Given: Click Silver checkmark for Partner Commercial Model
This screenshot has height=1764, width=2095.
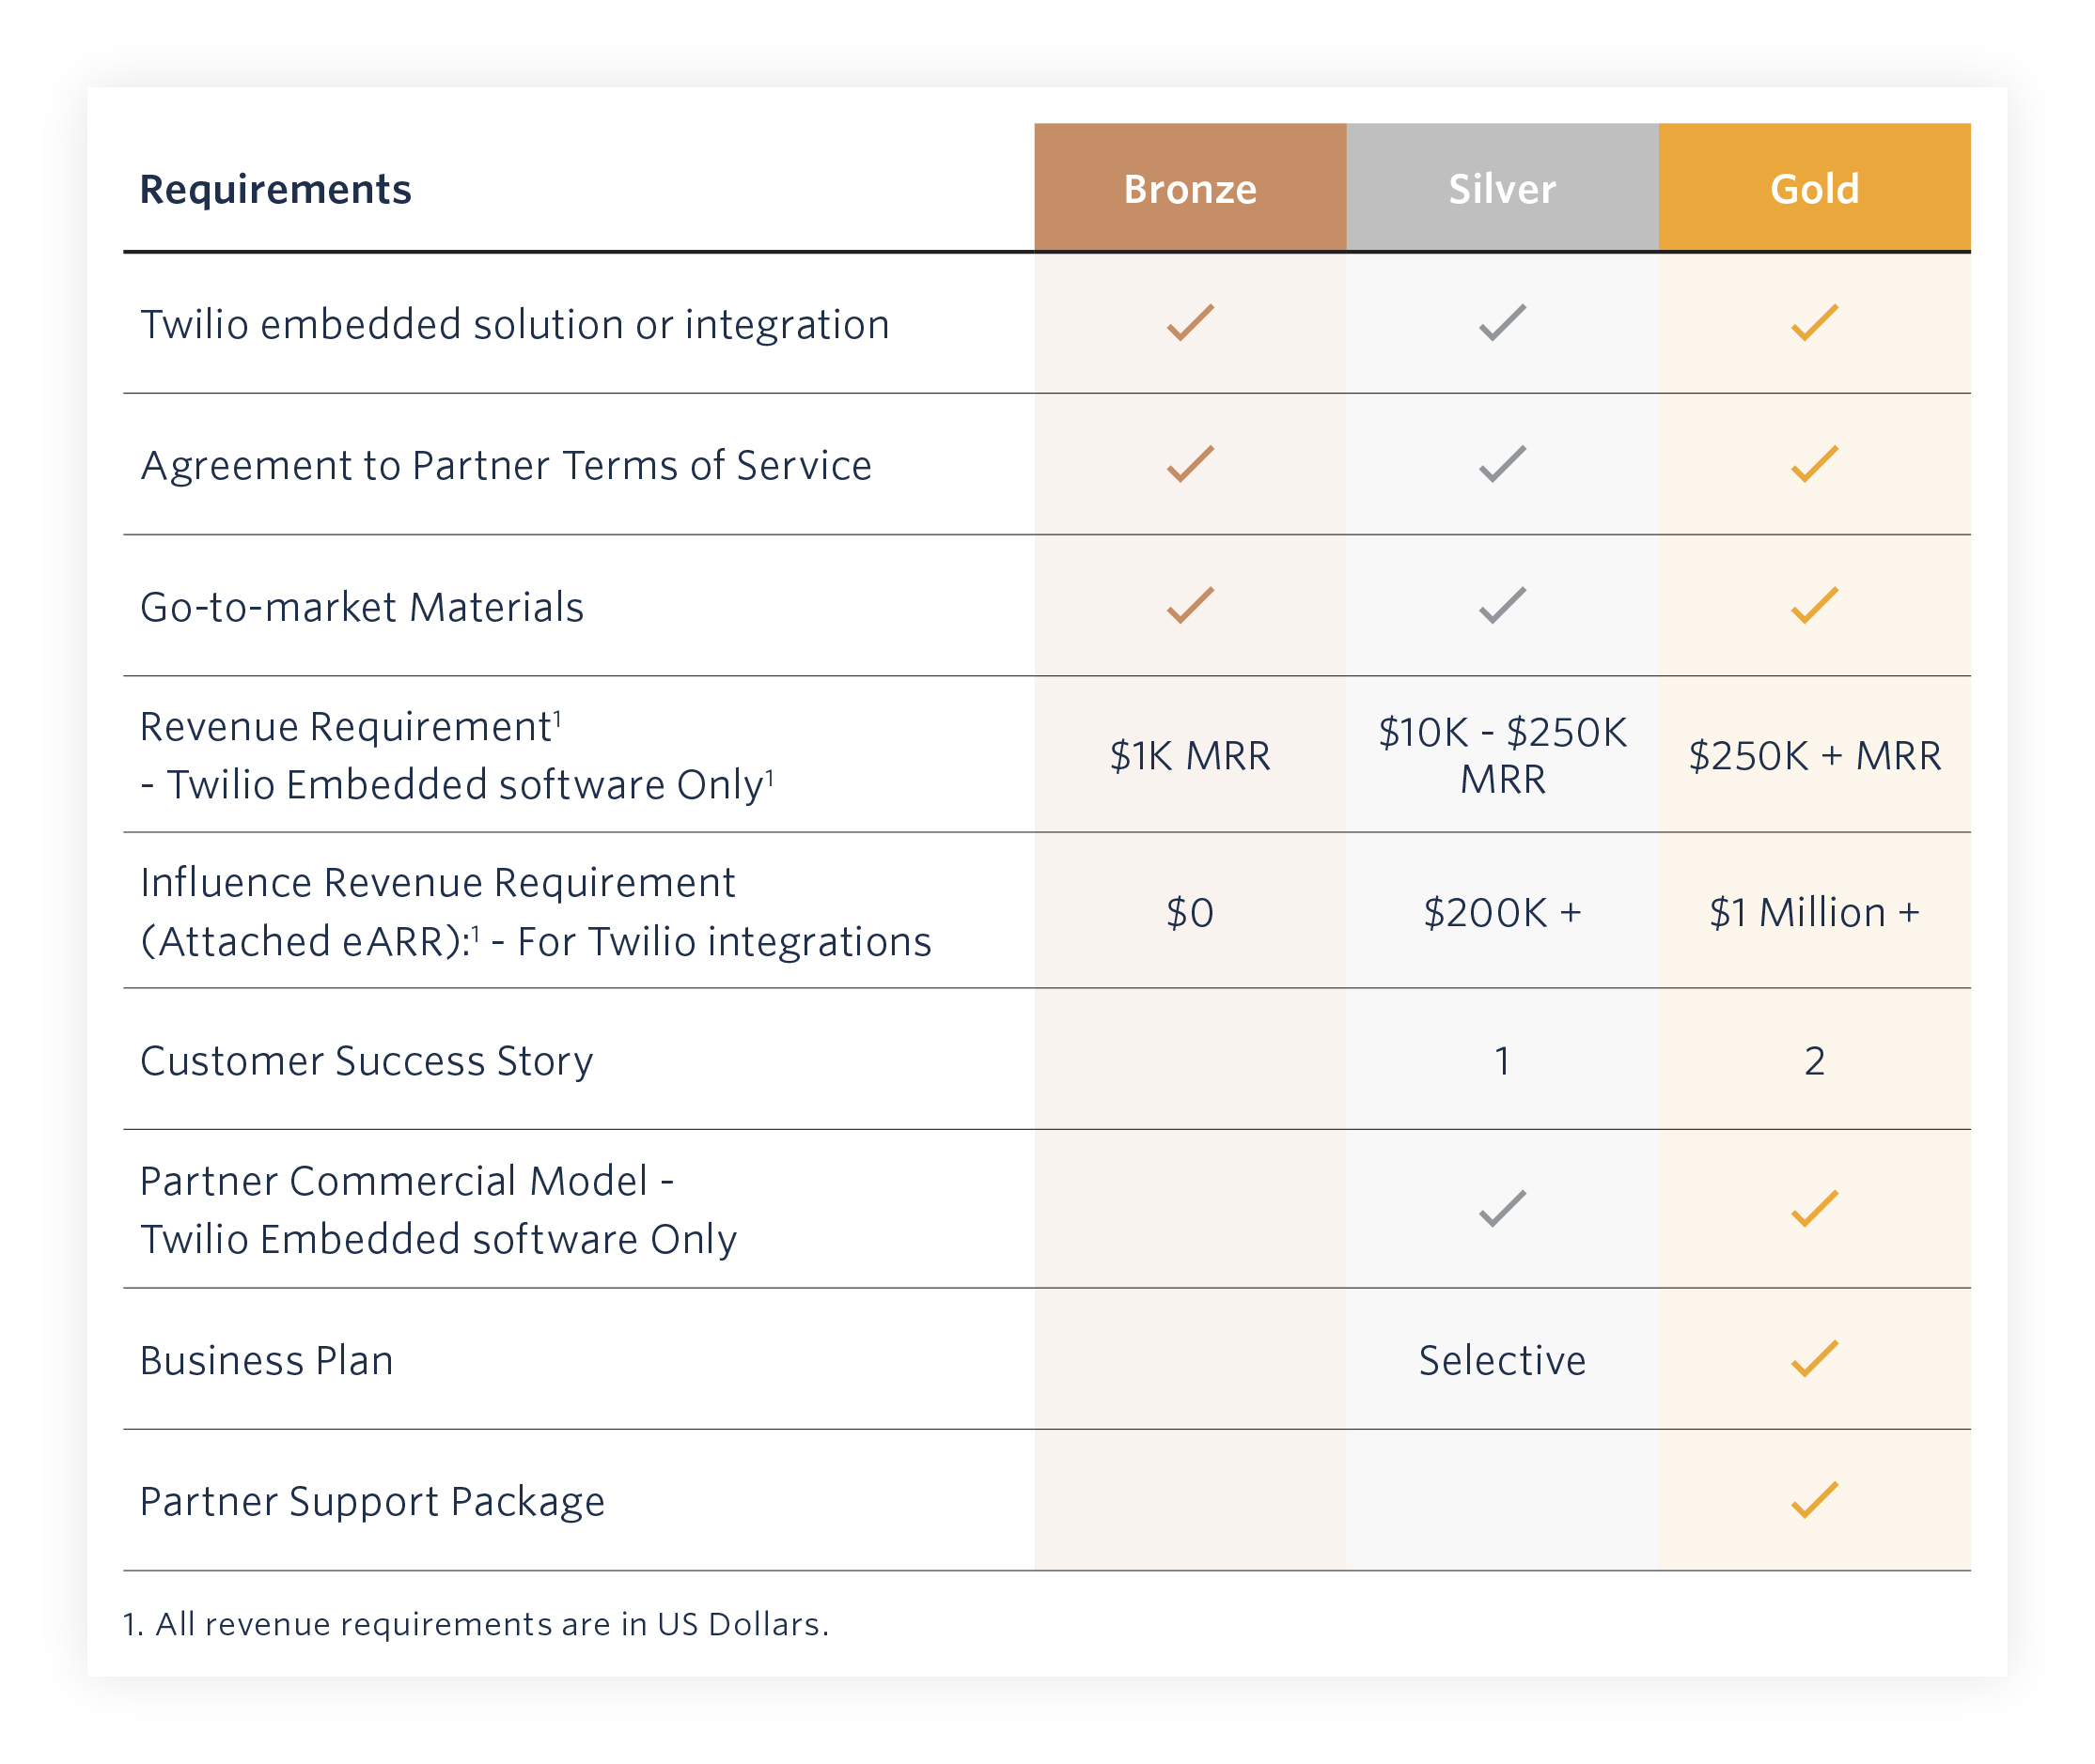Looking at the screenshot, I should (x=1502, y=1209).
